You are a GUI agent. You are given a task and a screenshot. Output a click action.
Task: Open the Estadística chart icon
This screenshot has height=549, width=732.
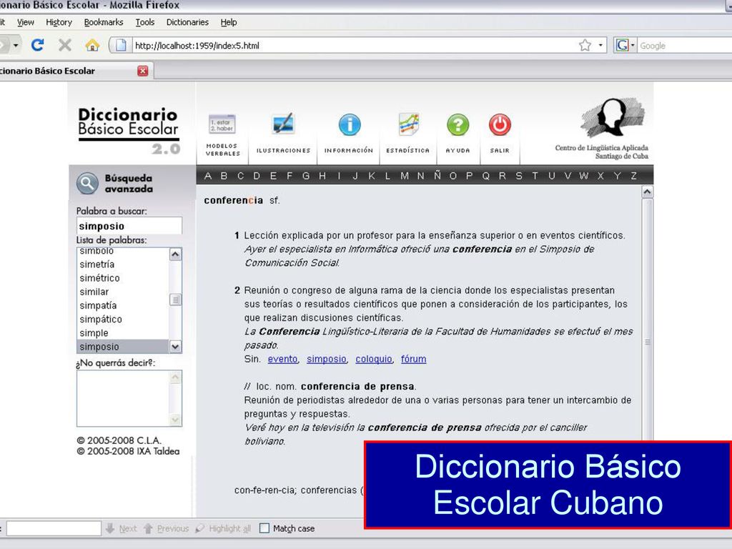408,124
